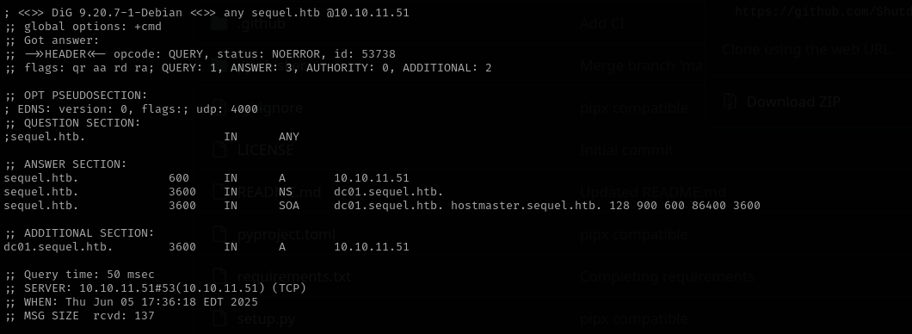Open the 'Completing requirements' commit message
The height and width of the screenshot is (334, 912).
(x=667, y=276)
